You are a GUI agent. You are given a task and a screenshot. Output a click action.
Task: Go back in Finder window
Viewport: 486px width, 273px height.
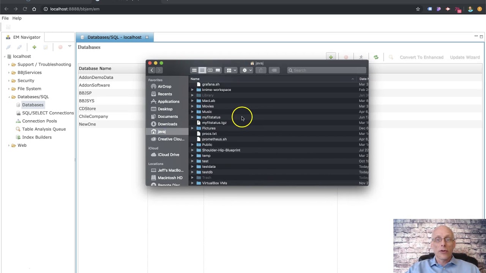(151, 70)
